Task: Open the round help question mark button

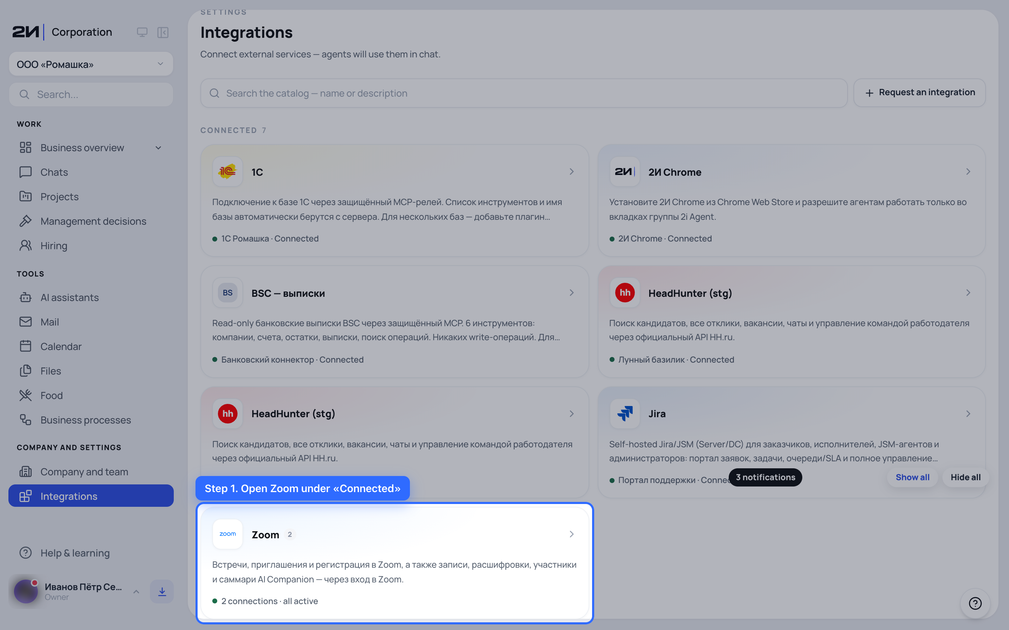Action: (x=975, y=603)
